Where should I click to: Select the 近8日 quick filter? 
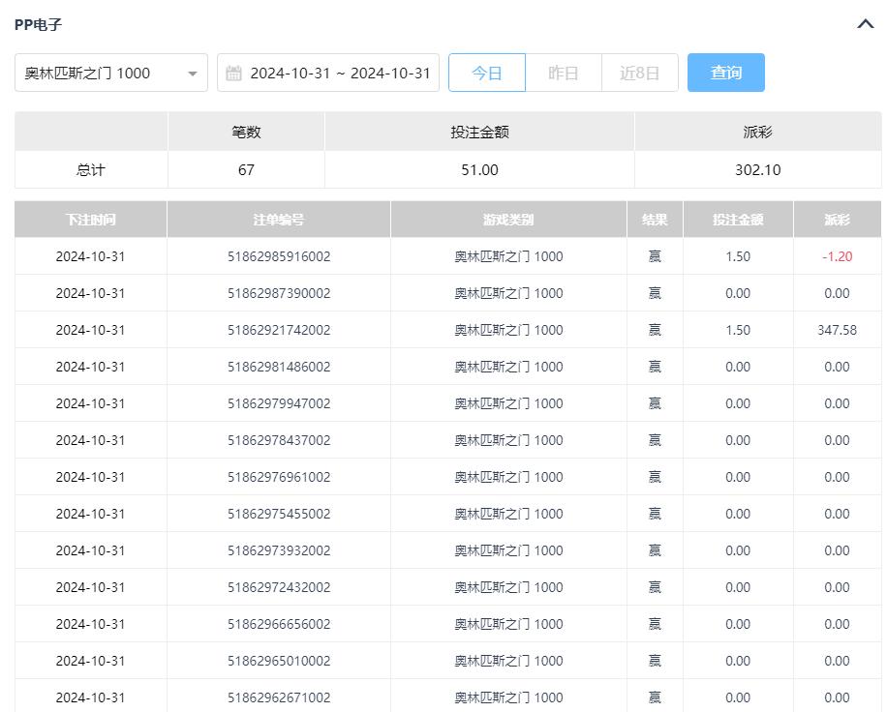coord(639,73)
